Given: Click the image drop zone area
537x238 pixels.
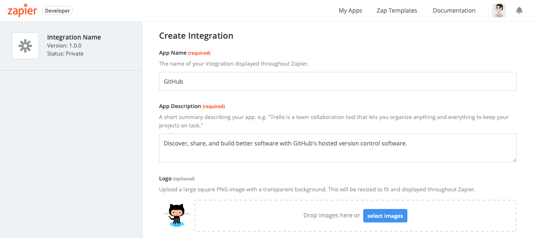Looking at the screenshot, I should click(355, 216).
